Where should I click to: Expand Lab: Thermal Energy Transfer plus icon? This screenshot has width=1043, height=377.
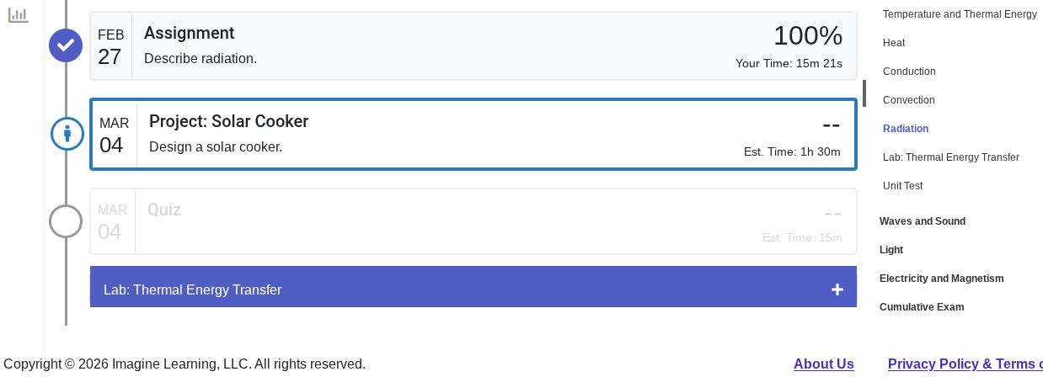click(x=837, y=289)
